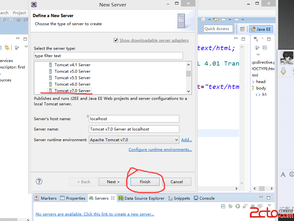The height and width of the screenshot is (221, 294).
Task: Click the Last Edit Location arrow icon
Action: [216, 19]
